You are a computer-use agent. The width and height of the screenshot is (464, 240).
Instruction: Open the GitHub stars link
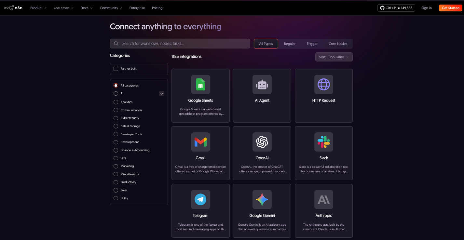(x=396, y=8)
